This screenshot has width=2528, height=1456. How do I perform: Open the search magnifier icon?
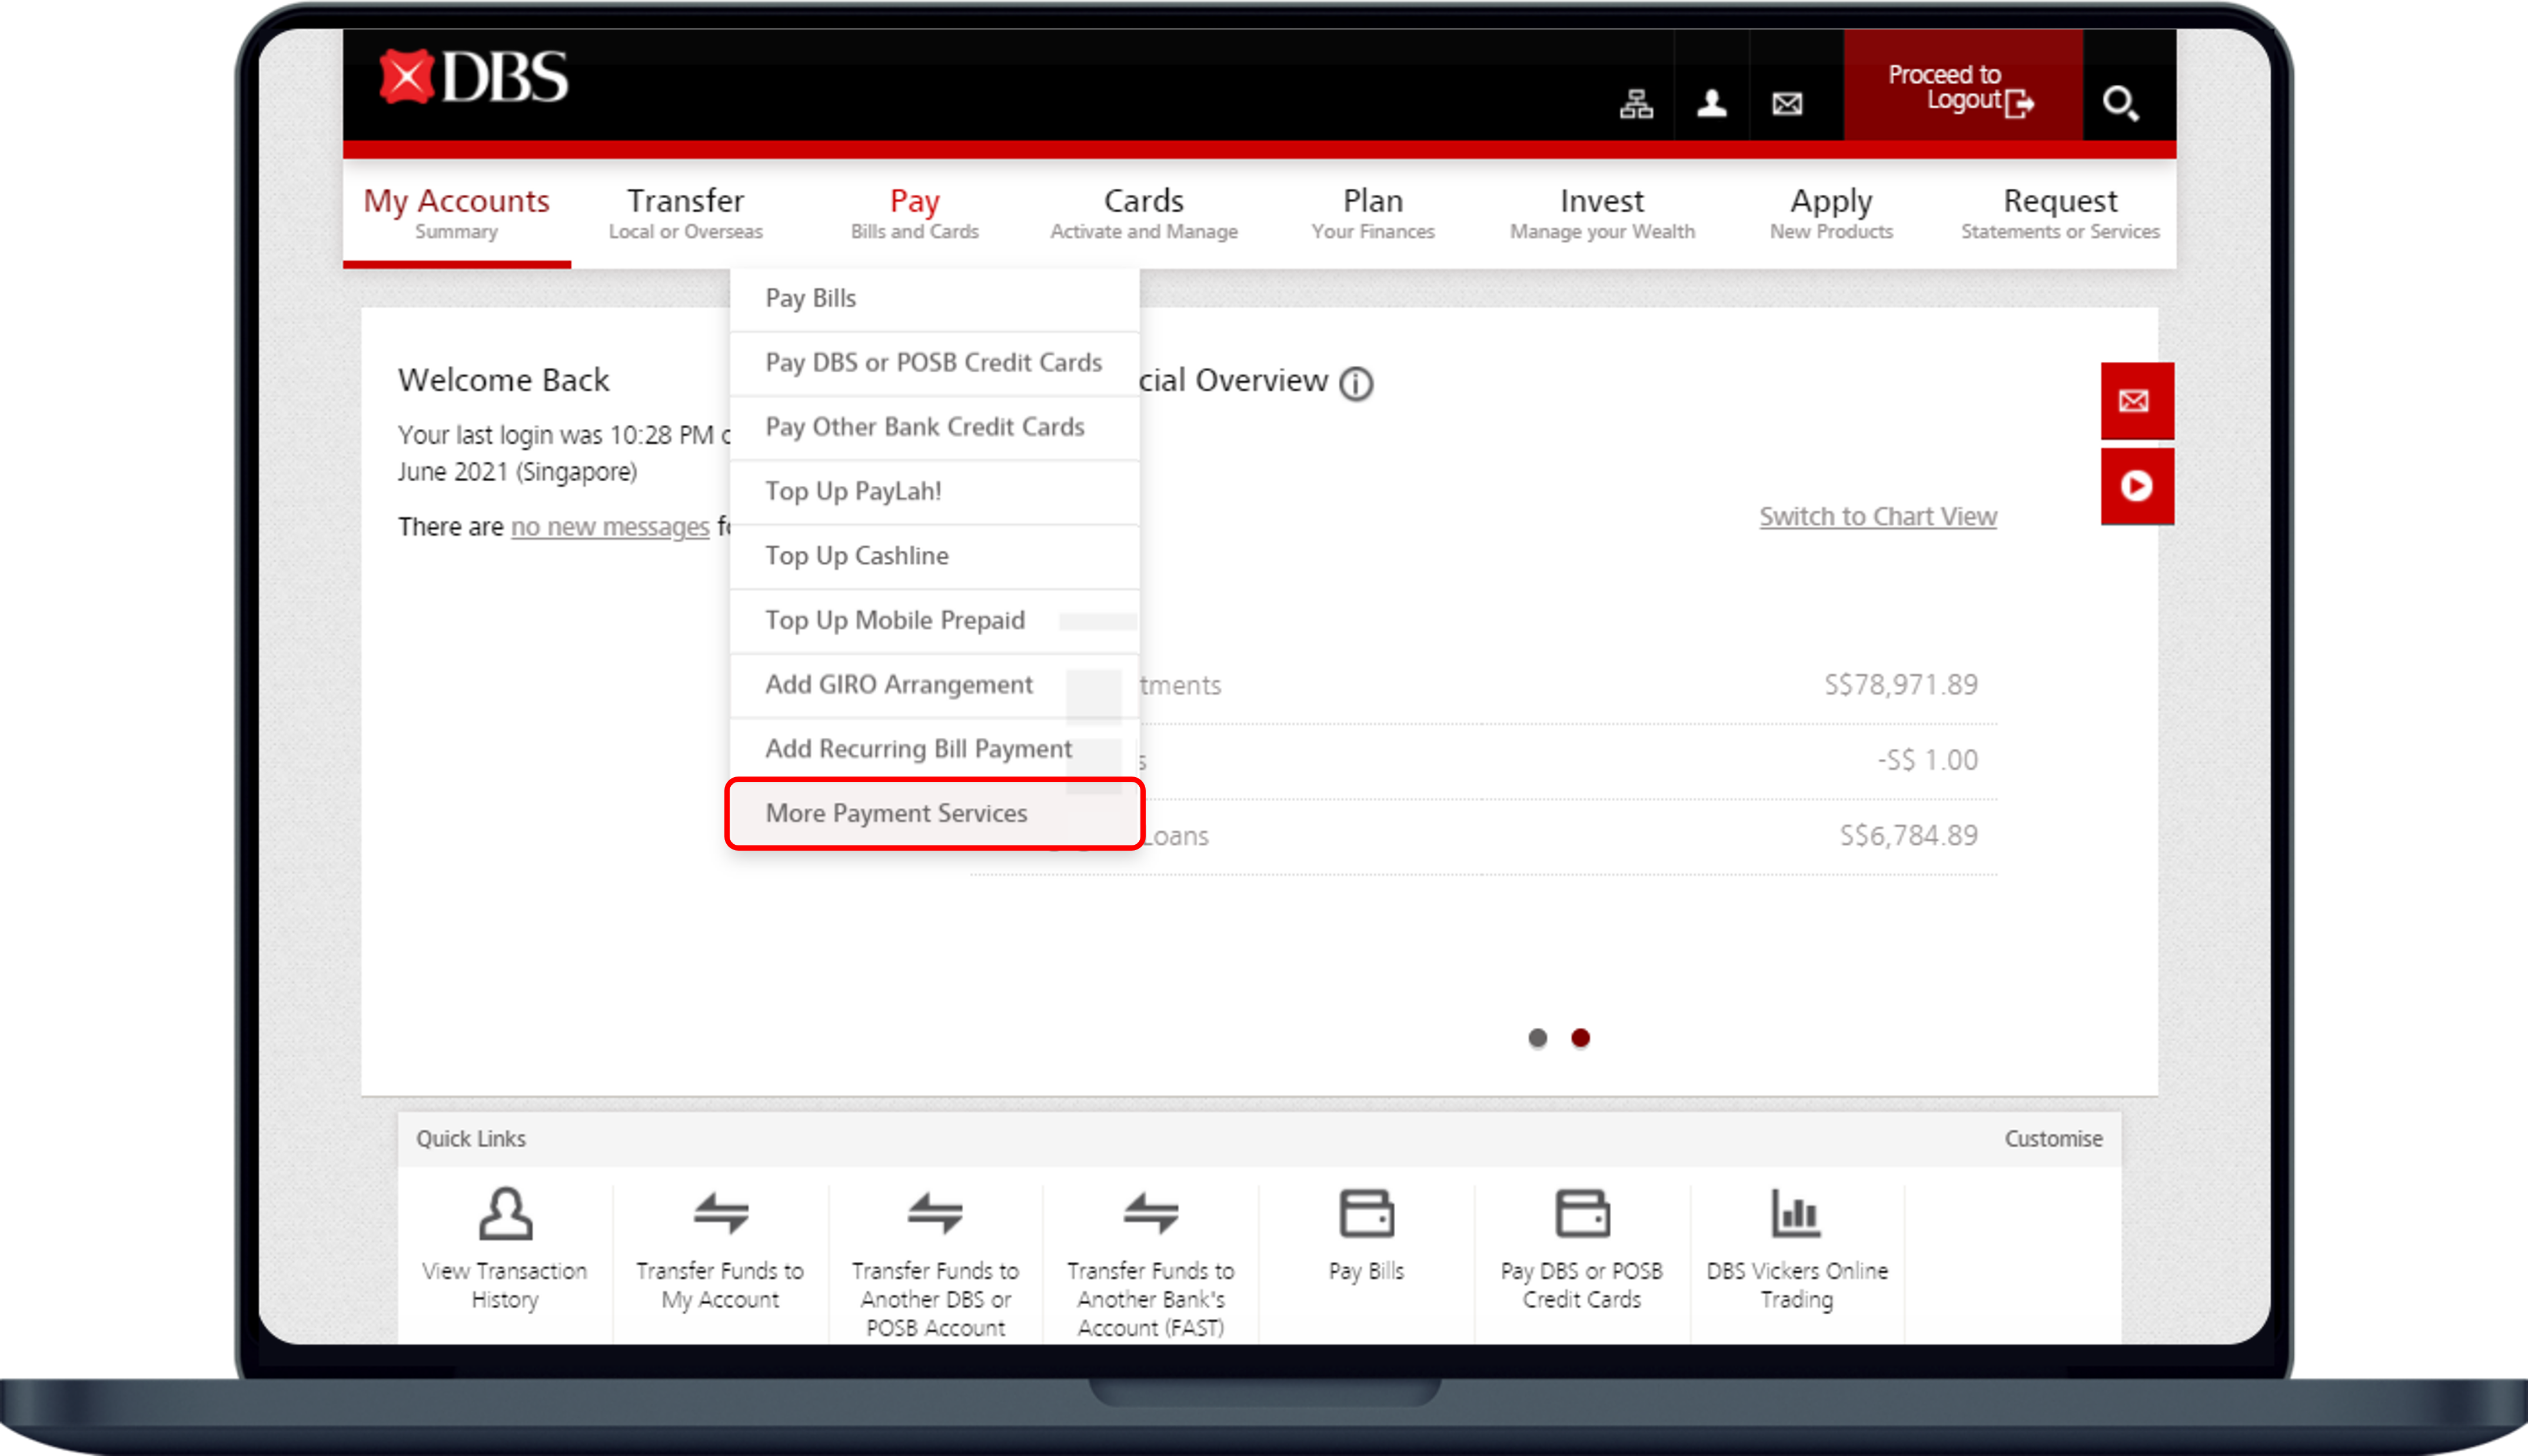pos(2120,103)
